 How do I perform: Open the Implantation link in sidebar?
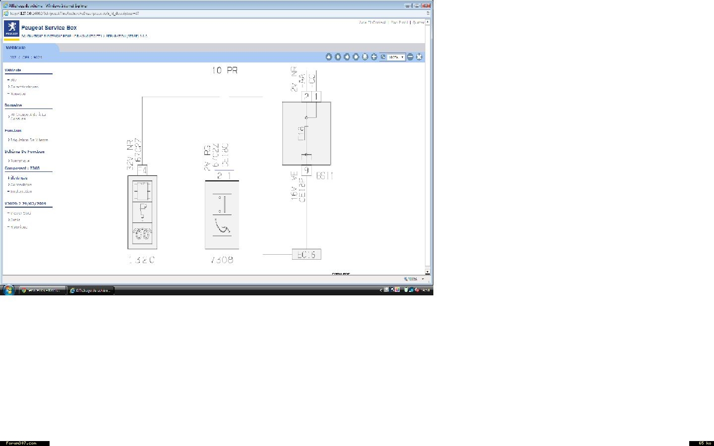click(x=21, y=191)
